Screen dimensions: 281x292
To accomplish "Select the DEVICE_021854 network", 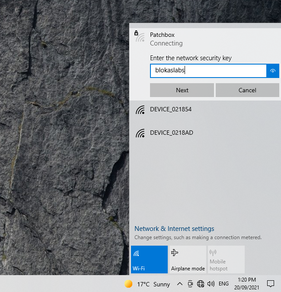I will 205,110.
